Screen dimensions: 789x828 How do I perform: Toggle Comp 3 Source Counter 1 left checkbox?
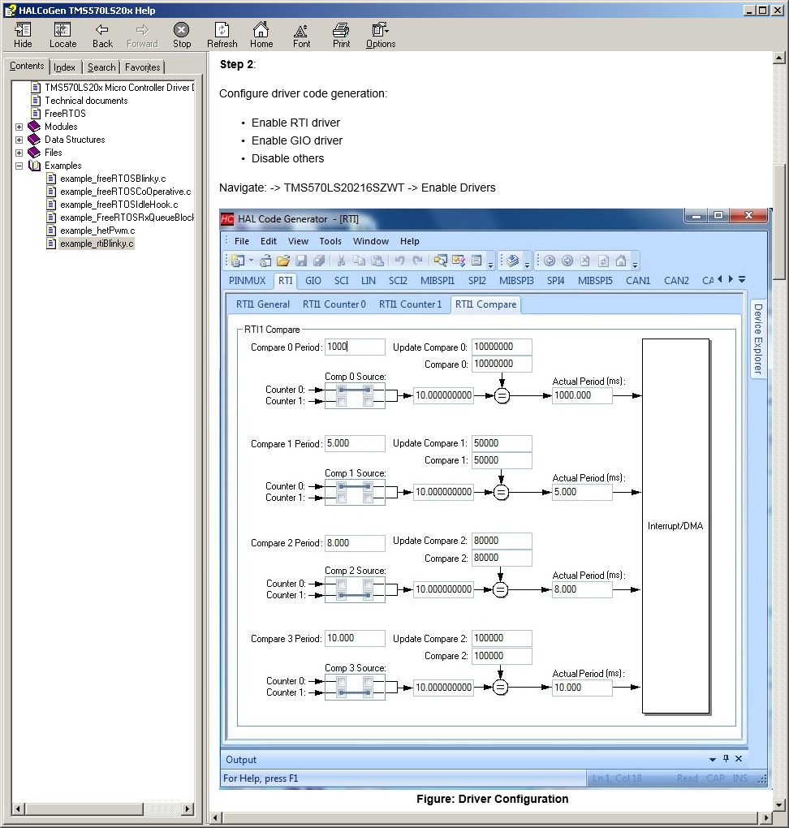point(342,692)
